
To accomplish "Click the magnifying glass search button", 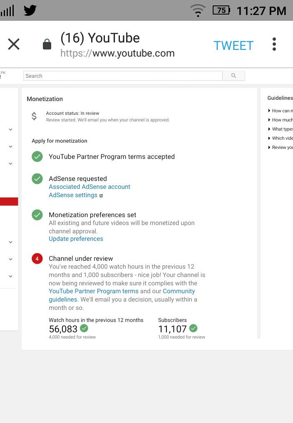I will [233, 76].
